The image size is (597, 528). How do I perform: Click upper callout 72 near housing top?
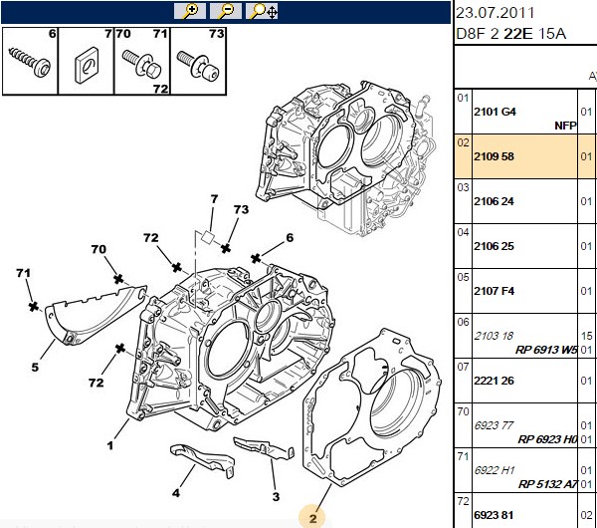pos(151,238)
